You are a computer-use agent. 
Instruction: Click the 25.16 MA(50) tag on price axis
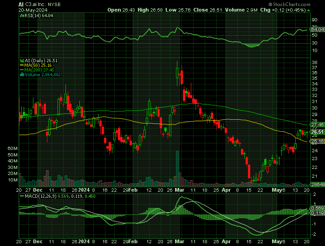[317, 142]
